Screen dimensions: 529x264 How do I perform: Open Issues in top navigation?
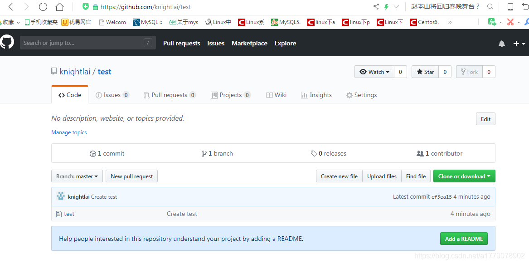(x=216, y=43)
